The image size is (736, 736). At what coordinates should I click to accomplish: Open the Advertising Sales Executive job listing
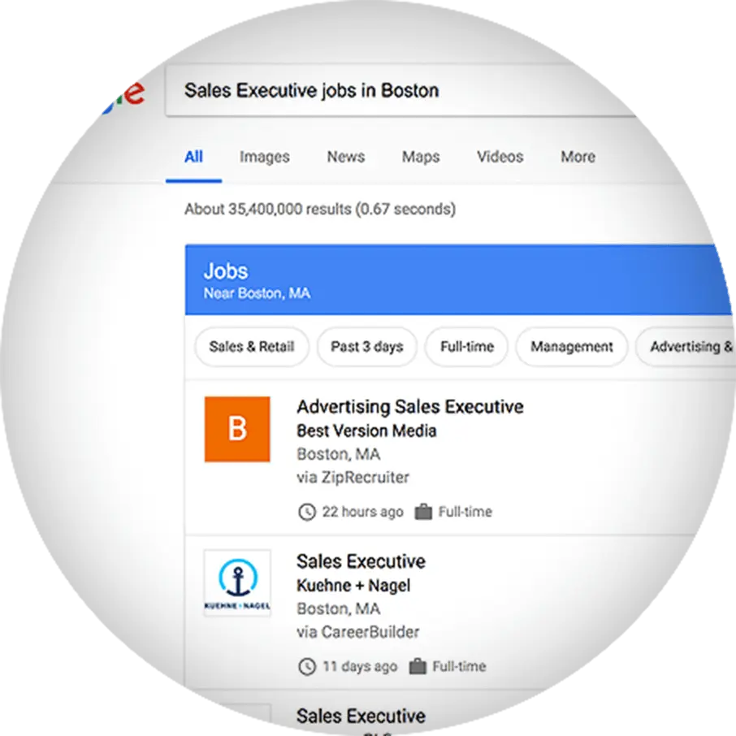coord(410,407)
